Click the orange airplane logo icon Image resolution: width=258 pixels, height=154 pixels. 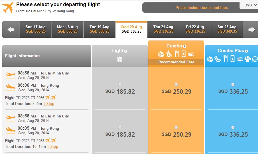[x=8, y=8]
